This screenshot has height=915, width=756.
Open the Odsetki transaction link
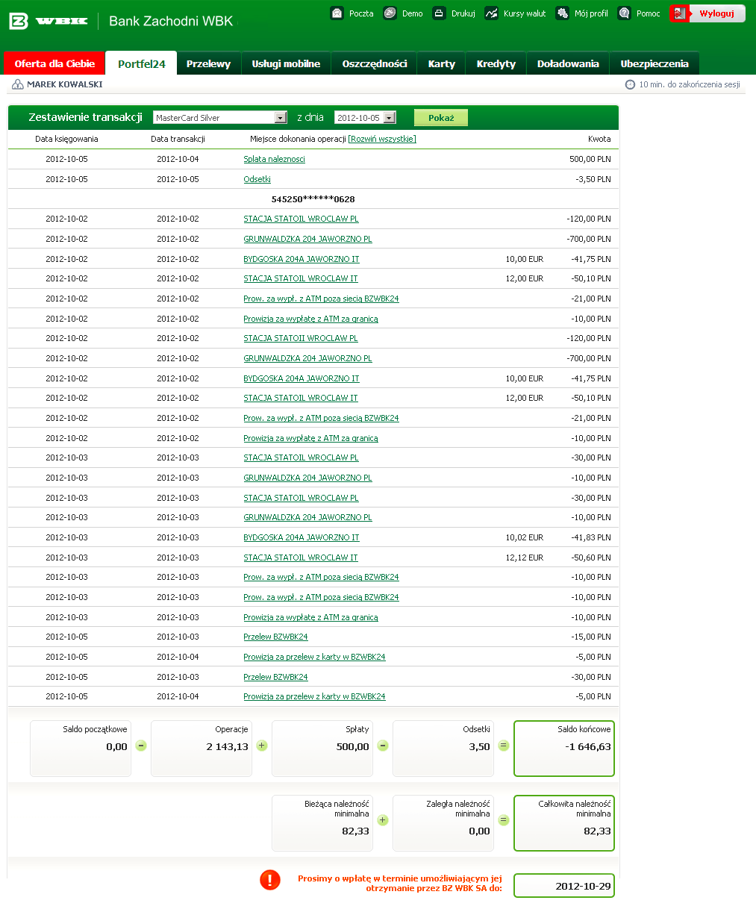pos(257,179)
